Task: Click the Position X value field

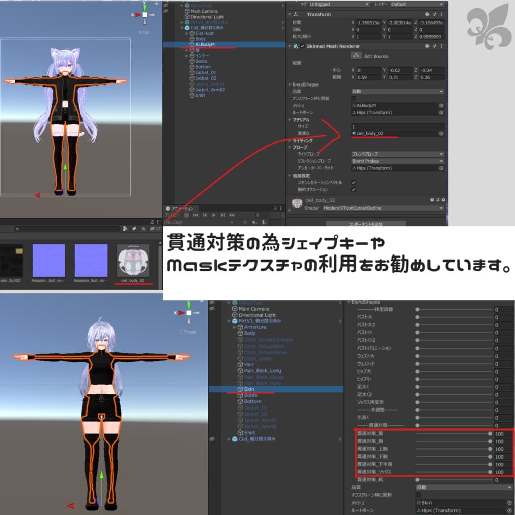Action: click(368, 23)
